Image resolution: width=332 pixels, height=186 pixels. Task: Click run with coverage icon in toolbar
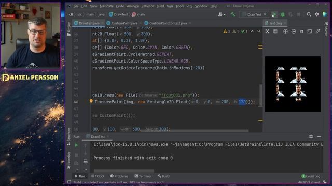[290, 14]
